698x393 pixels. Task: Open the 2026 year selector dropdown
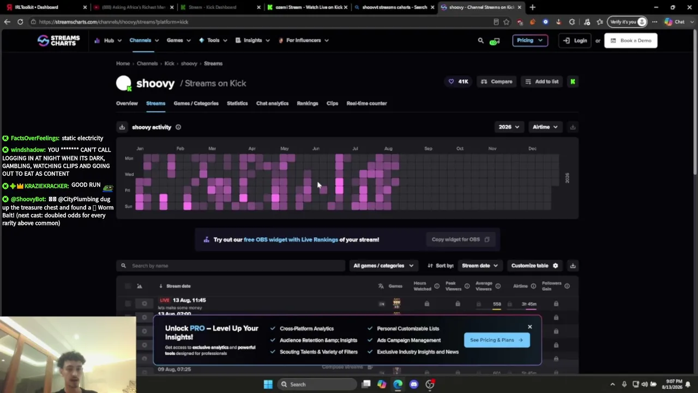pyautogui.click(x=509, y=127)
